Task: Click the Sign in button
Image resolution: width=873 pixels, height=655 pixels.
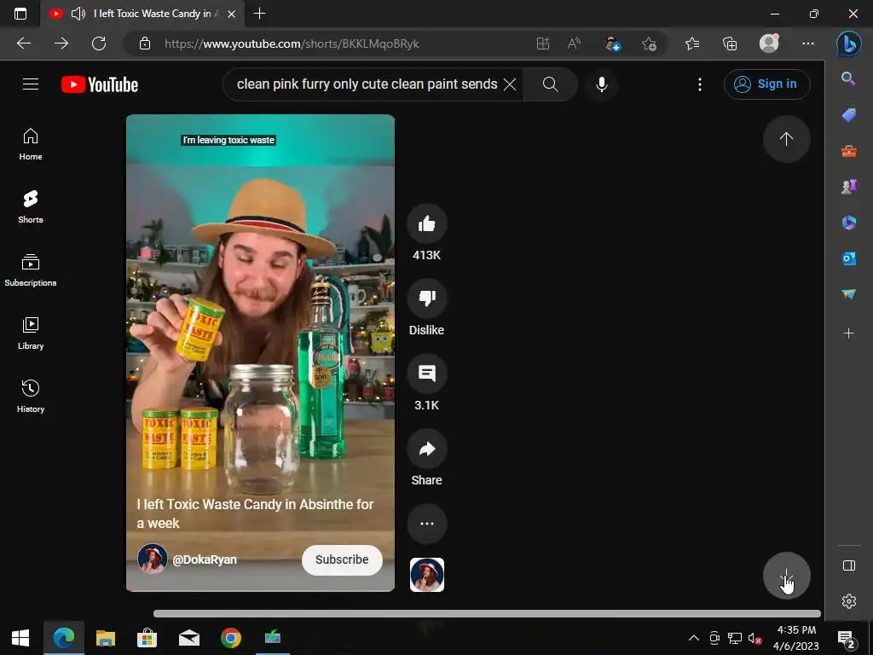Action: click(766, 84)
